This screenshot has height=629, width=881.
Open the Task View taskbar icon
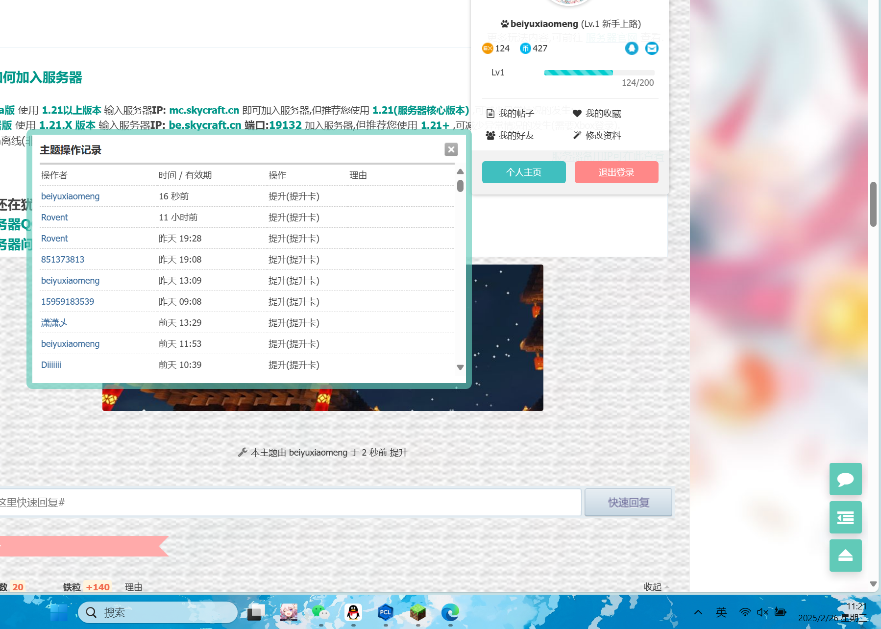[255, 612]
